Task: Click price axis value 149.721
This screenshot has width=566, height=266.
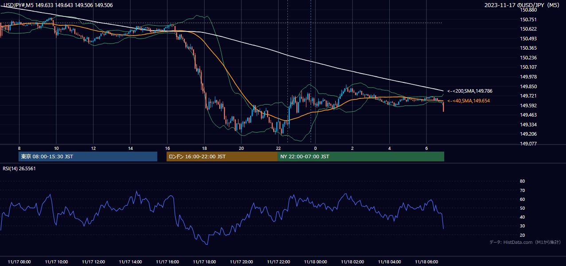Action: 528,96
